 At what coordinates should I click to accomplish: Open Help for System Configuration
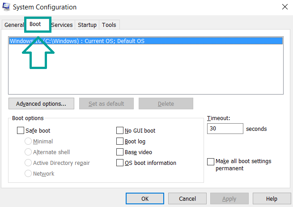(272, 198)
